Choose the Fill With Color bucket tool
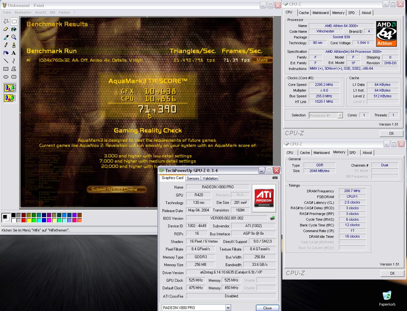 (14, 29)
